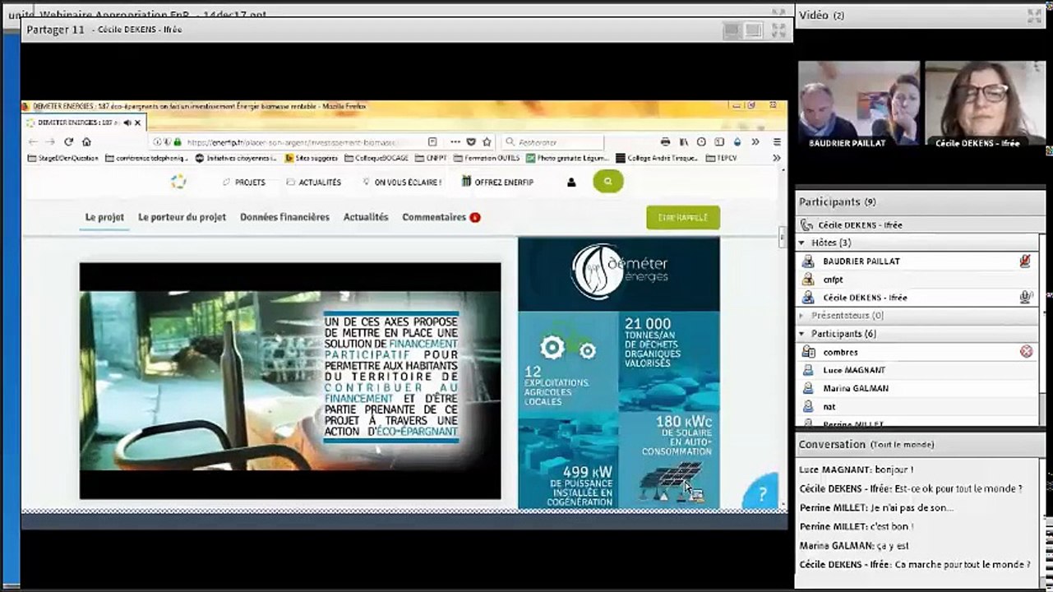
Task: Click OFFREZ ENERFIP in the navigation
Action: point(497,183)
